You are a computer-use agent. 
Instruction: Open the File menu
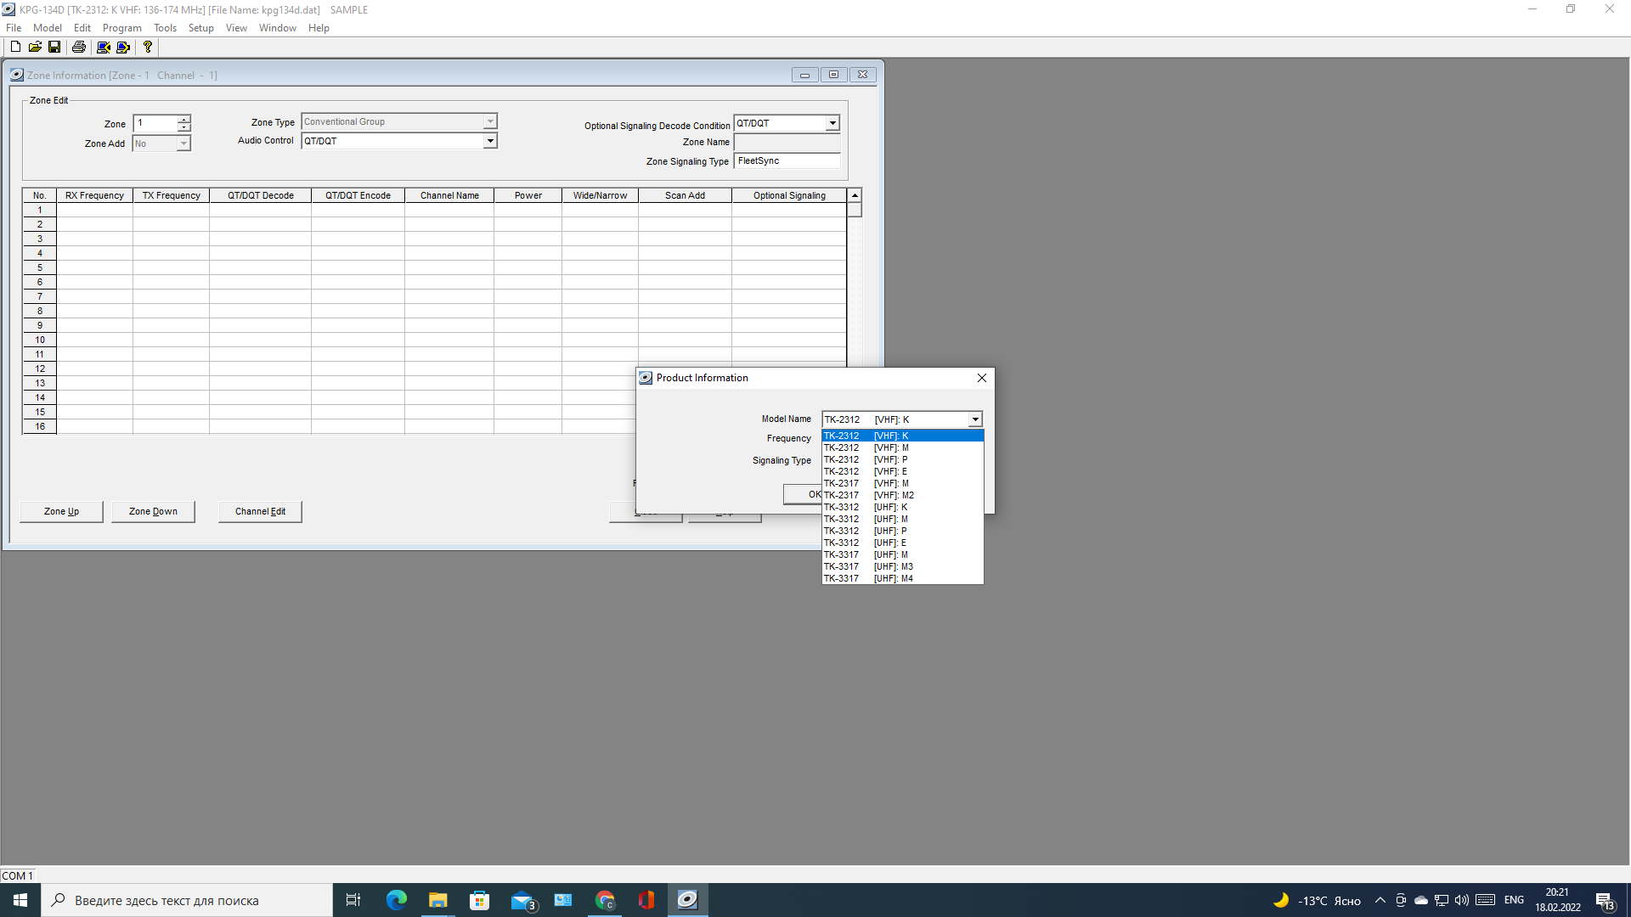(14, 28)
